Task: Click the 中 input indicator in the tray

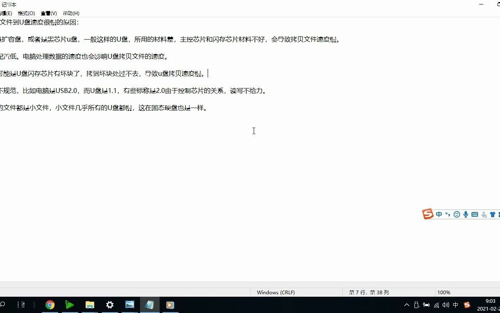Action: (x=455, y=305)
